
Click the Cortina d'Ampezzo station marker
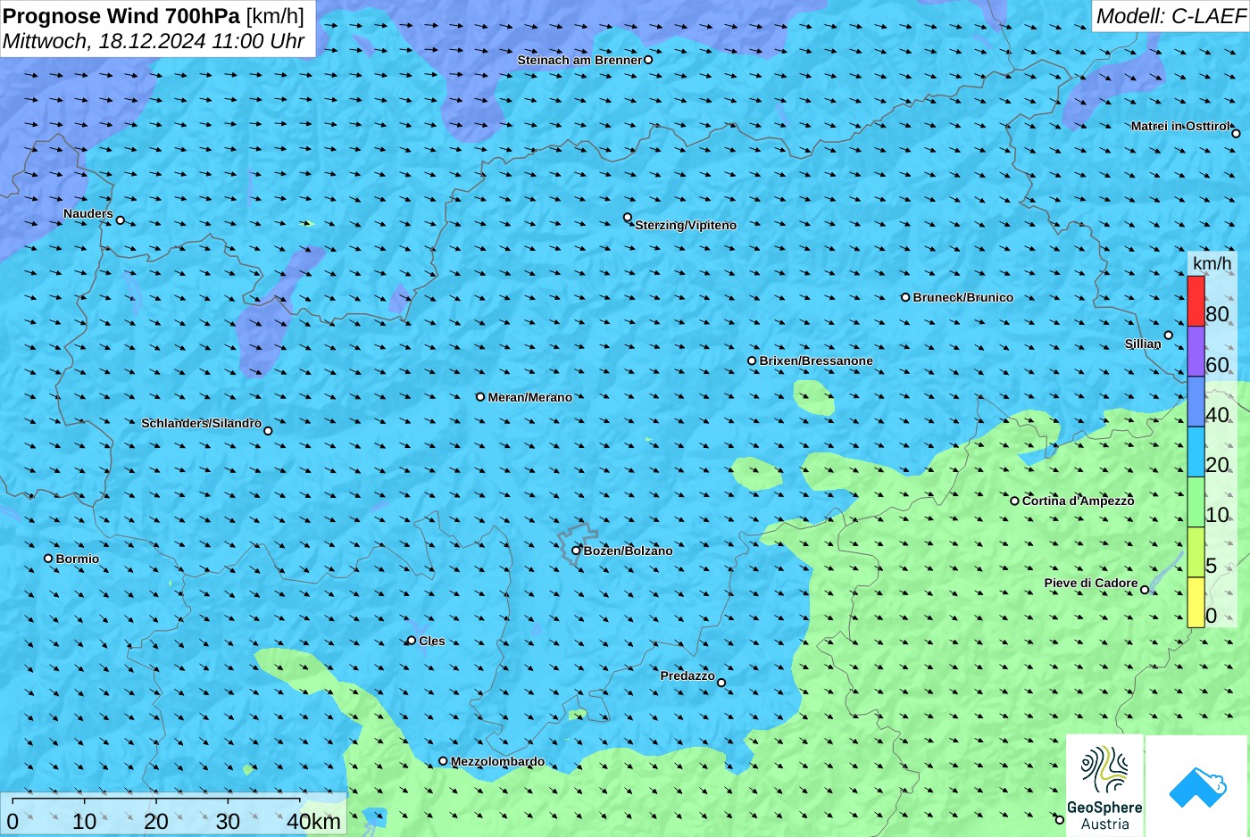click(1014, 501)
